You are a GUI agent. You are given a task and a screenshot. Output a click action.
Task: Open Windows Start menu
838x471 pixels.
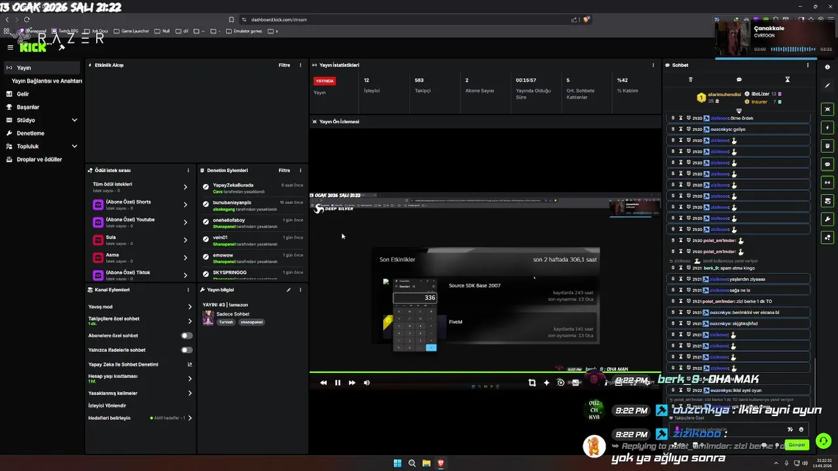click(397, 463)
